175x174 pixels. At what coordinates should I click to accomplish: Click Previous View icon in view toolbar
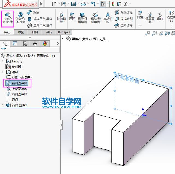click(x=161, y=33)
